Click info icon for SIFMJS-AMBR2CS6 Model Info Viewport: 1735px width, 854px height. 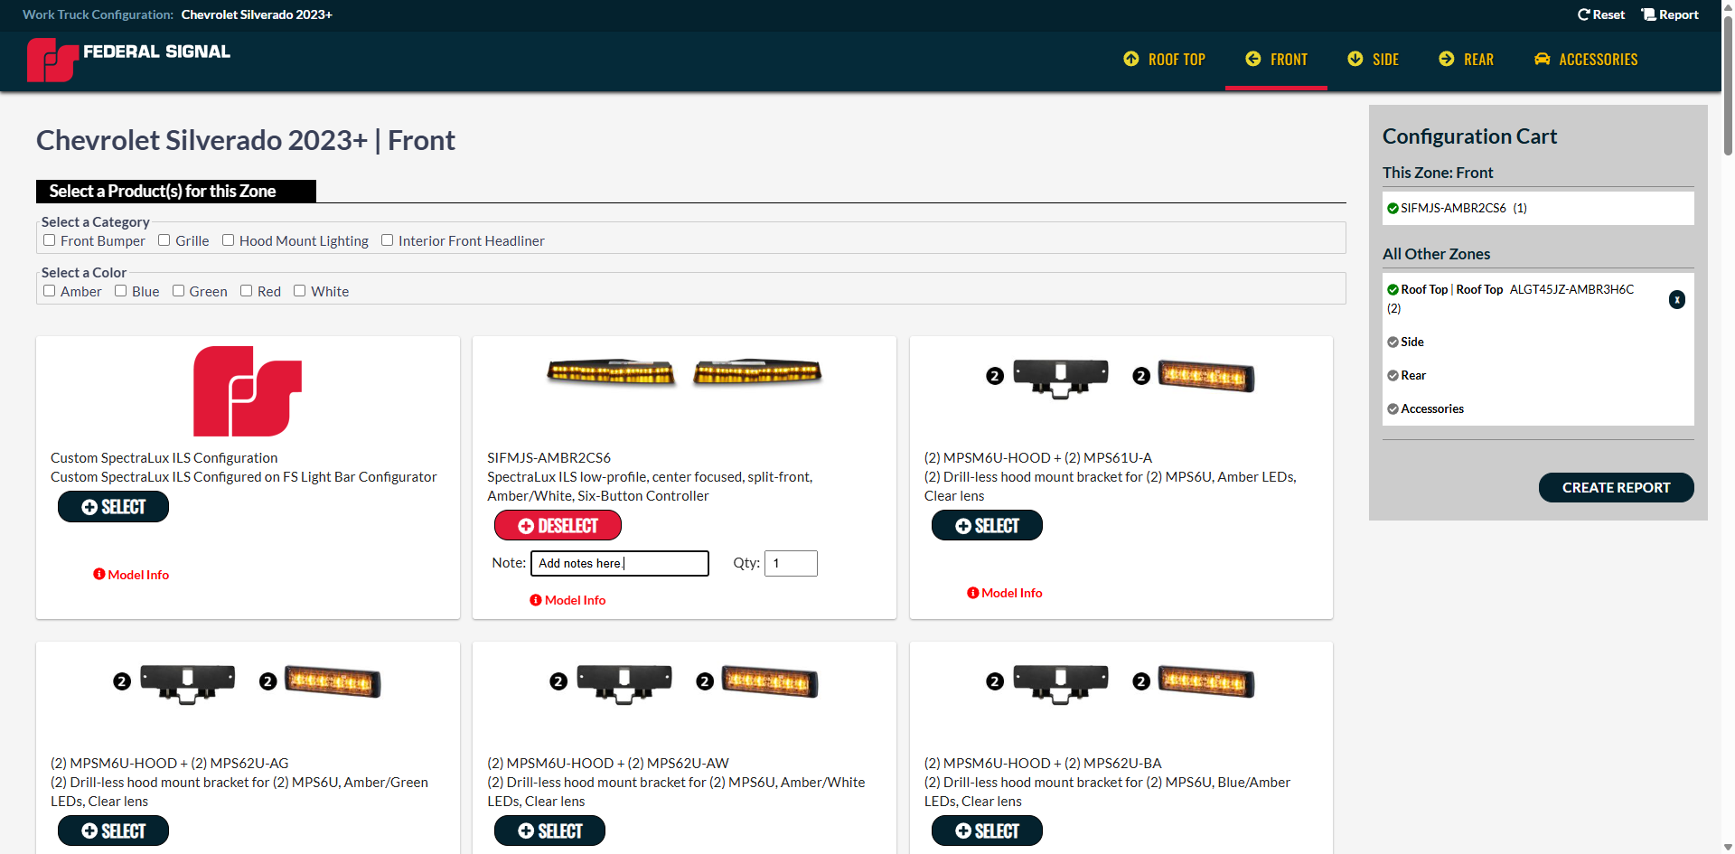pos(536,600)
